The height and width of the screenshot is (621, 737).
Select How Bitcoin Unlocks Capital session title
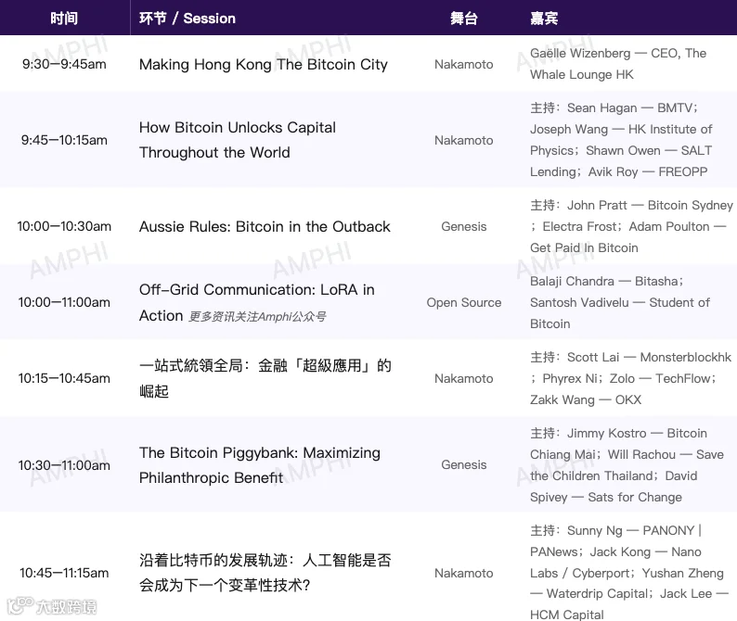coord(238,140)
